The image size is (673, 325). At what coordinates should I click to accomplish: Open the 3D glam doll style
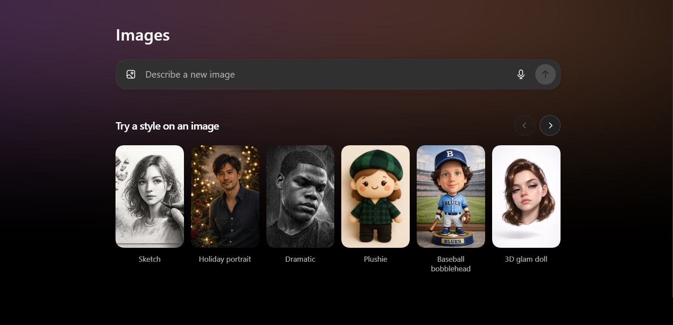526,196
